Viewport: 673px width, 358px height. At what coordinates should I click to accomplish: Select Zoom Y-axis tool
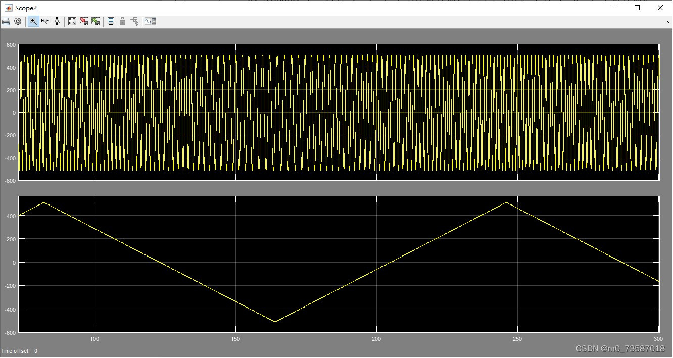click(57, 21)
